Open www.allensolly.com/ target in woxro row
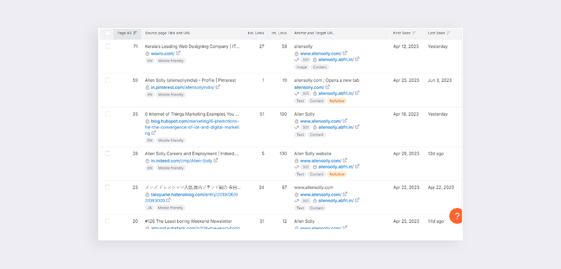The image size is (561, 269). point(320,54)
